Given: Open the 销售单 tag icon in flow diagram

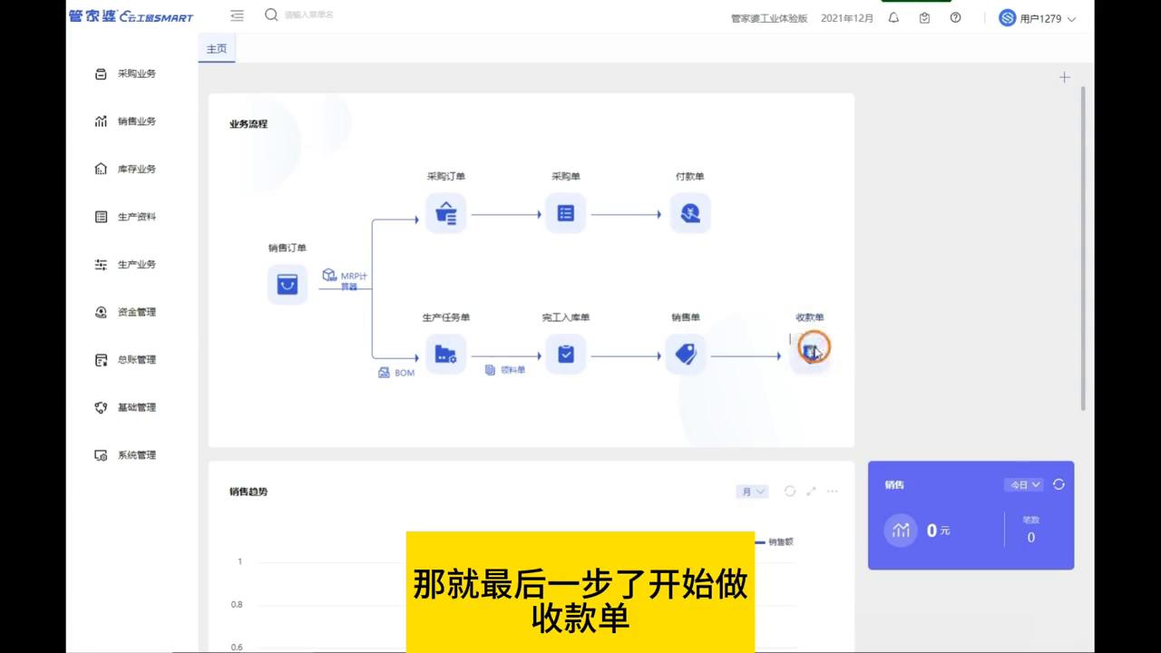Looking at the screenshot, I should 686,355.
